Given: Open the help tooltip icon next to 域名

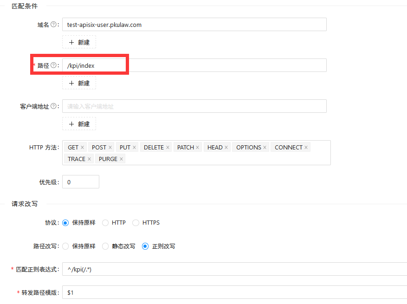Looking at the screenshot, I should pos(53,25).
